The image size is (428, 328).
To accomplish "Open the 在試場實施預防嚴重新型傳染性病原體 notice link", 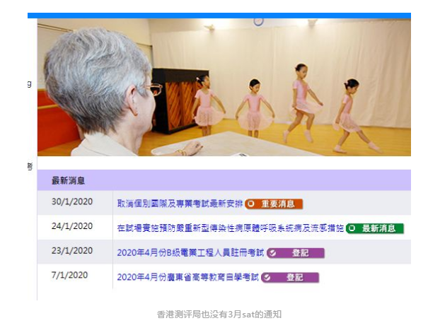I will pyautogui.click(x=230, y=228).
